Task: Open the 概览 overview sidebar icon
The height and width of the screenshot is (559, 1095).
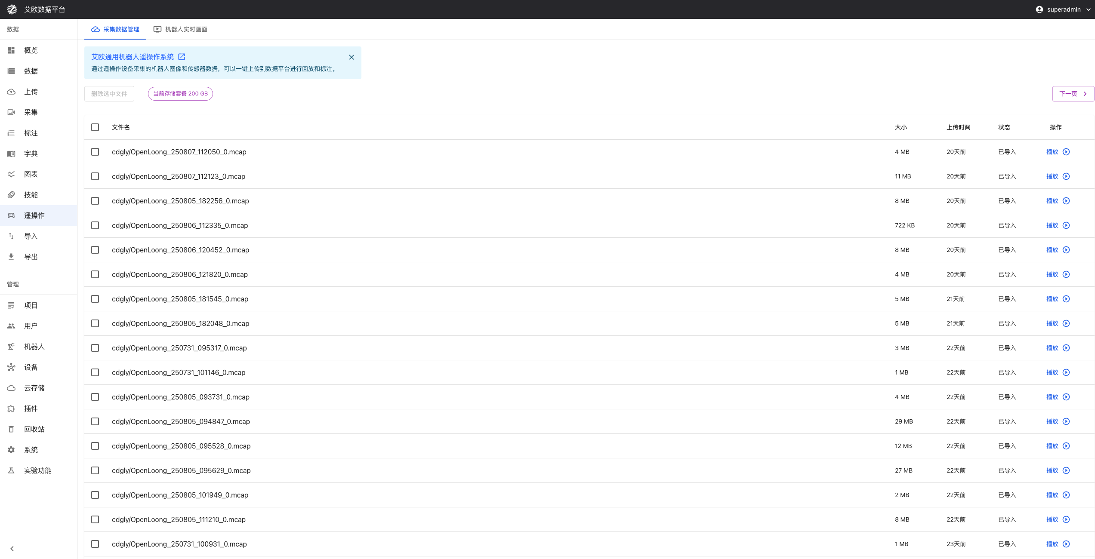Action: tap(11, 50)
